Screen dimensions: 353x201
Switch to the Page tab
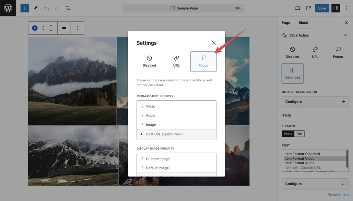[286, 23]
